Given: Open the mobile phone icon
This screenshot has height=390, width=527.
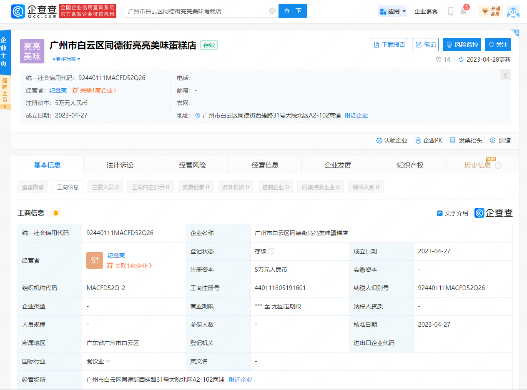Looking at the screenshot, I should point(450,11).
